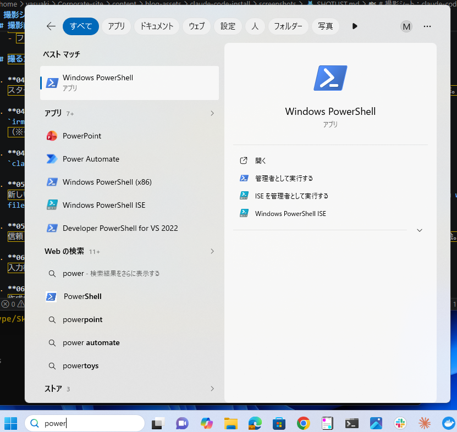This screenshot has height=432, width=457.
Task: Open File Explorer from the taskbar
Action: point(231,423)
